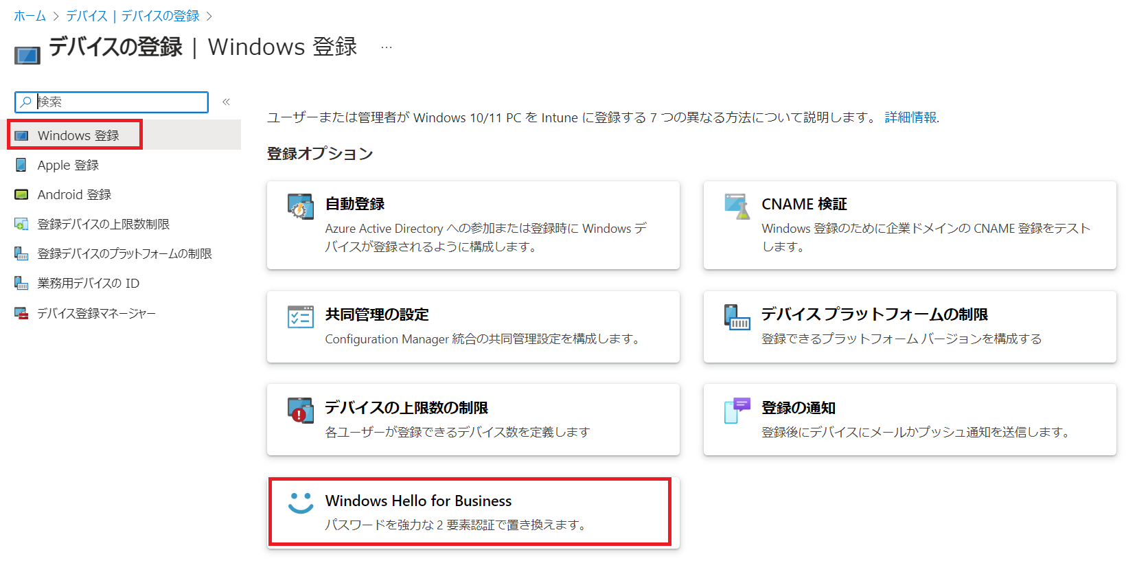Open the Windows Hello for Business title
The width and height of the screenshot is (1126, 561).
point(419,501)
